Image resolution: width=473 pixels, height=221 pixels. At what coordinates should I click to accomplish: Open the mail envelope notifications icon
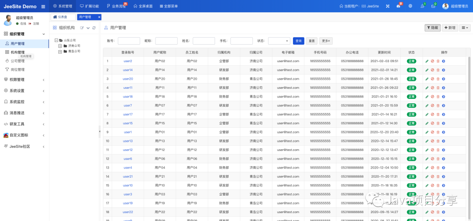[433, 6]
